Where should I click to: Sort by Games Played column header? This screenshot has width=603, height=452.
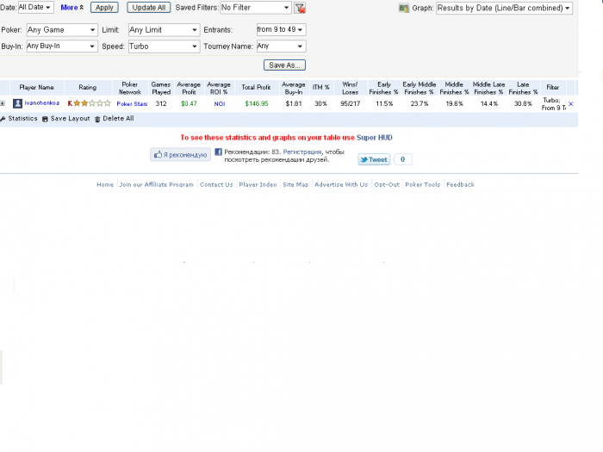[161, 88]
